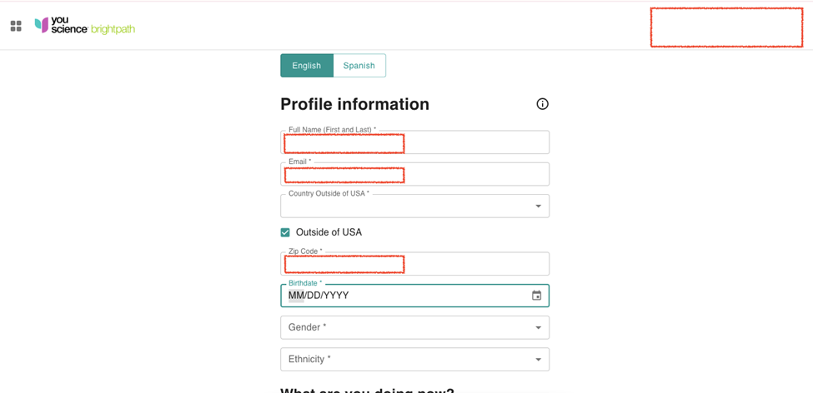Open the Gender dropdown field
Image resolution: width=813 pixels, height=393 pixels.
(409, 328)
